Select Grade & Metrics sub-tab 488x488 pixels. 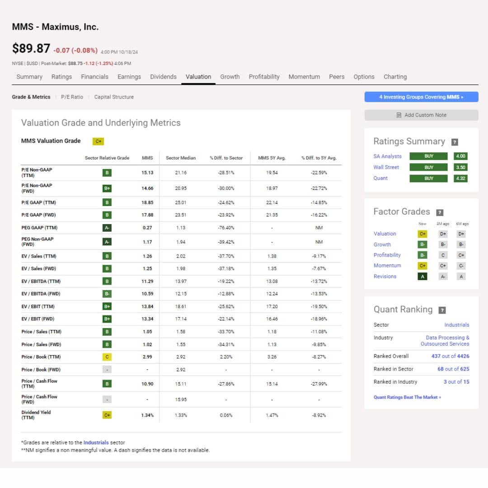pyautogui.click(x=31, y=97)
